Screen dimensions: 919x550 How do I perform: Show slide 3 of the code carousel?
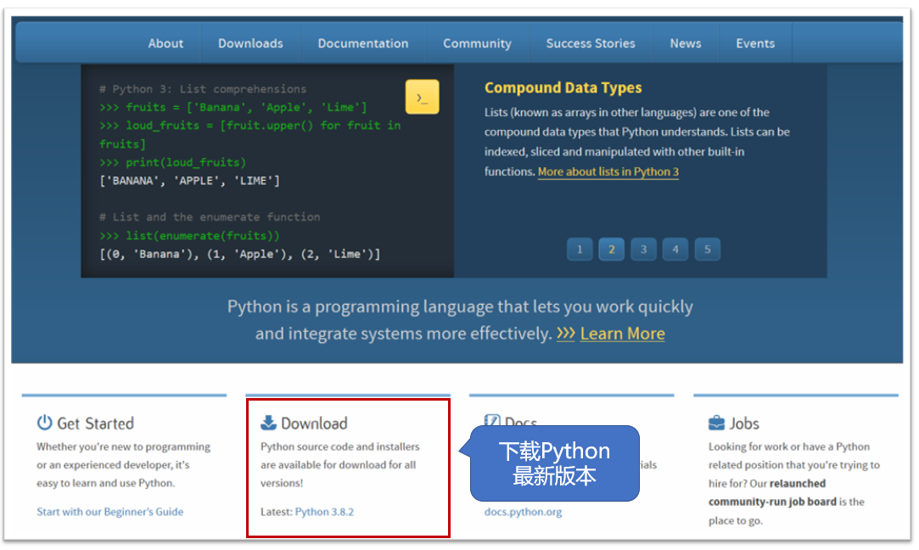643,250
